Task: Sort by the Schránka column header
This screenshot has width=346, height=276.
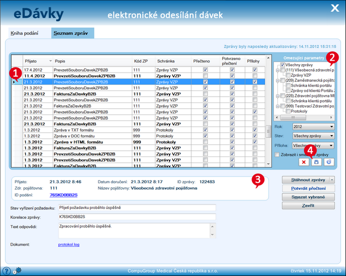Action: pos(173,61)
